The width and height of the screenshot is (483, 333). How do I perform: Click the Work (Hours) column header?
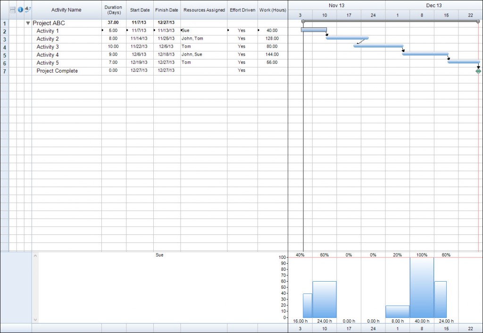coord(273,9)
